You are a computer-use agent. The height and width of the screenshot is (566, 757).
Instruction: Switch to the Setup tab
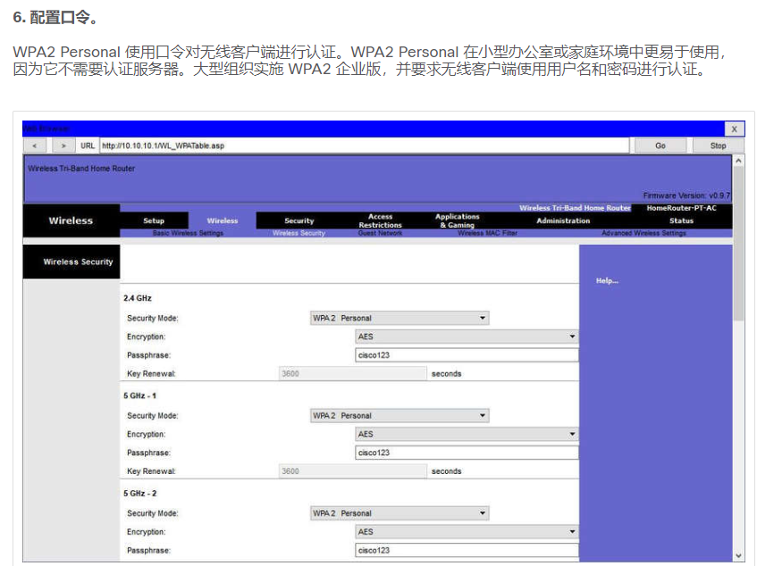pyautogui.click(x=153, y=221)
